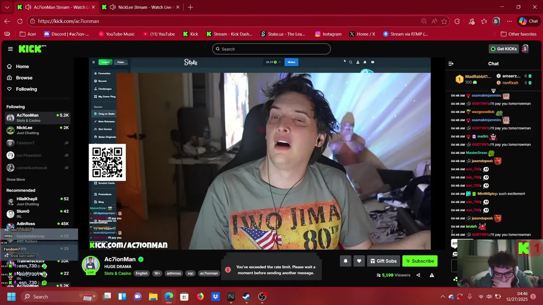Open the Stake.us bookmark
Screen dimensions: 543x305
tap(283, 34)
